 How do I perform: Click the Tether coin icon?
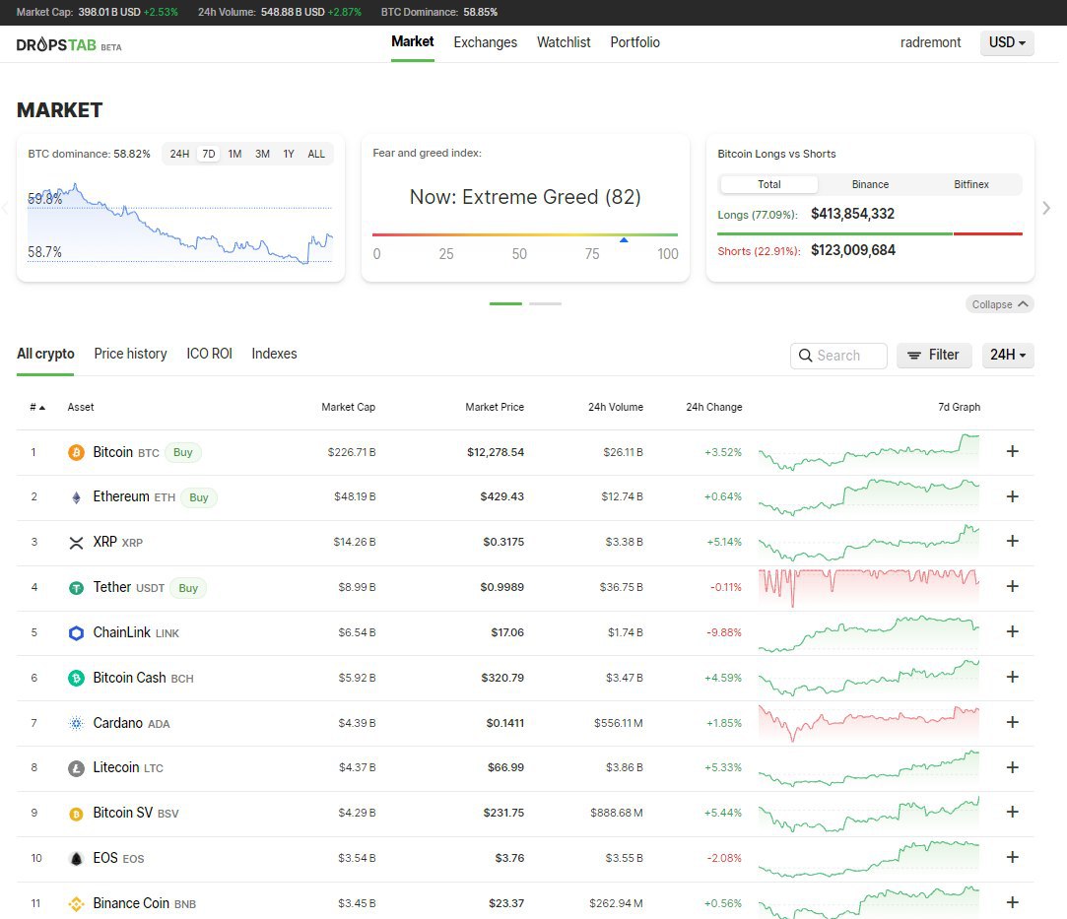(x=76, y=588)
